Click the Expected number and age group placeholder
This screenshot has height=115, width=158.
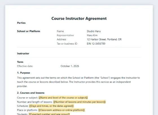[49, 114]
